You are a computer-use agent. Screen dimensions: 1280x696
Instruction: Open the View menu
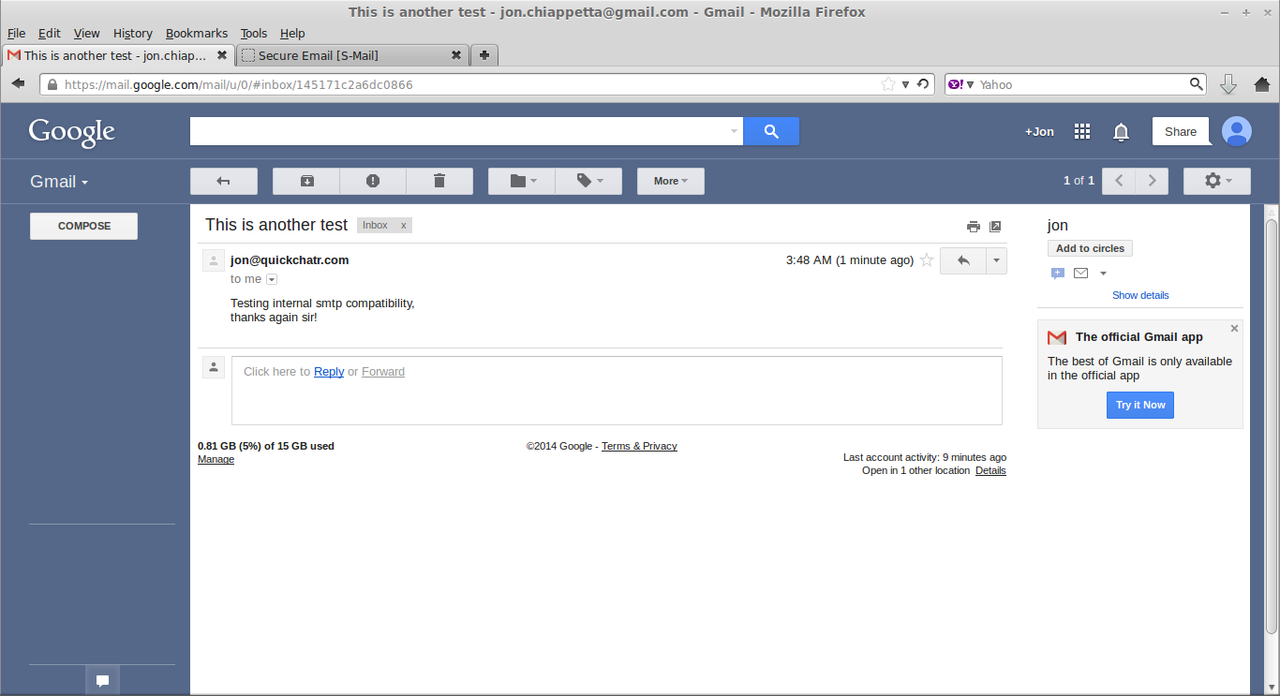[x=86, y=34]
